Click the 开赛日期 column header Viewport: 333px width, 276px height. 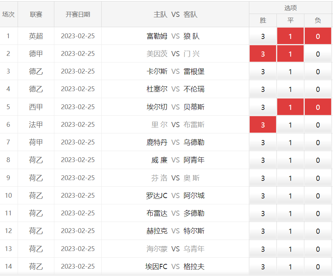coord(78,14)
